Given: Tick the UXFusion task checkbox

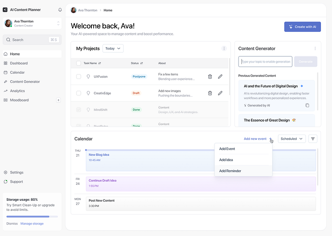Looking at the screenshot, I should (79, 77).
